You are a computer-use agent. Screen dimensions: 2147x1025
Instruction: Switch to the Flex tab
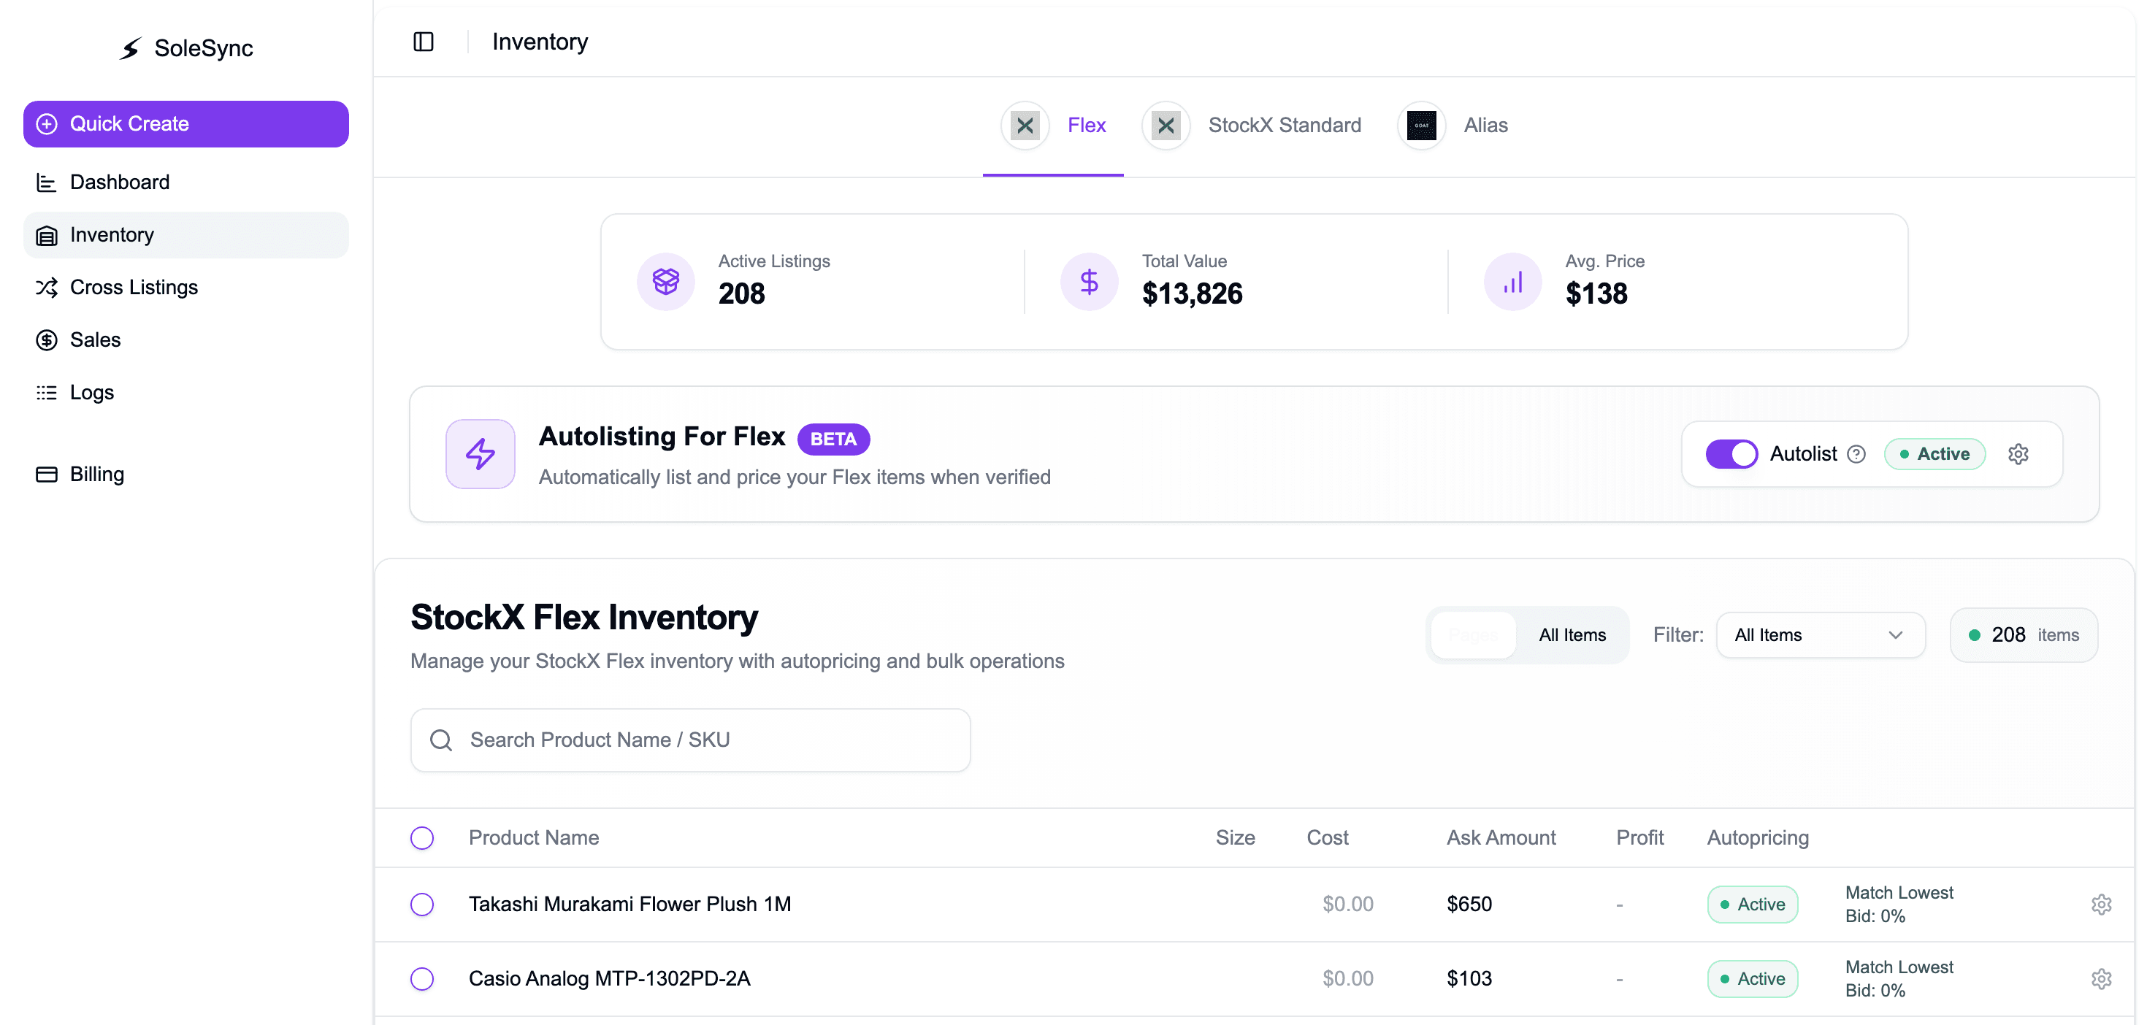click(1052, 126)
